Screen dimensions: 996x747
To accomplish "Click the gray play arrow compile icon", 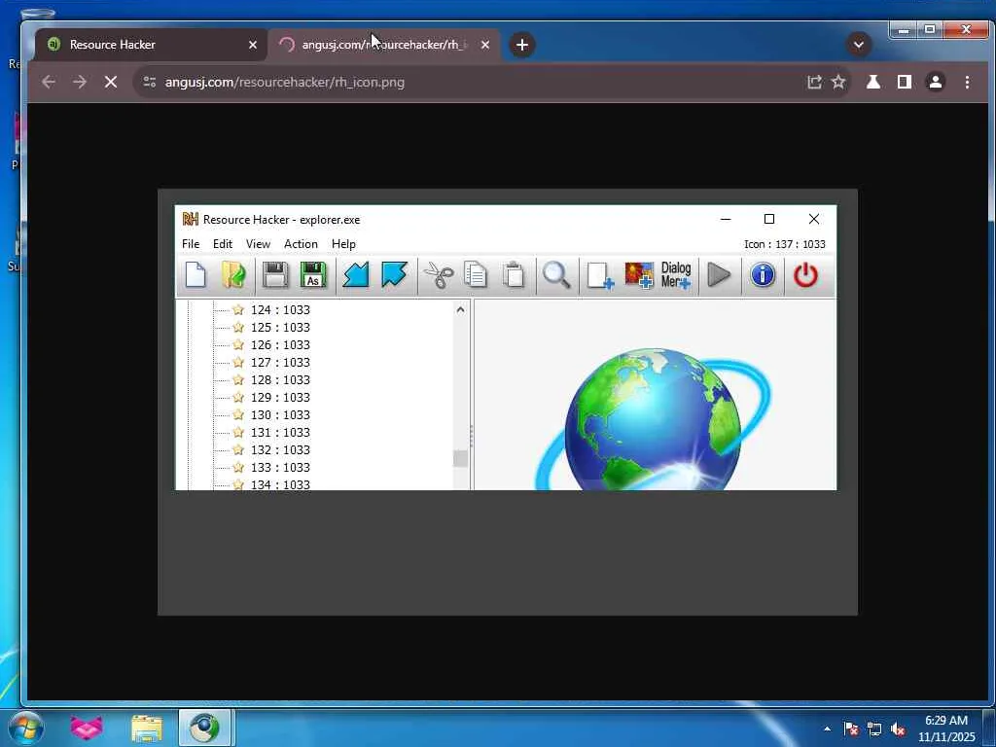I will 719,275.
